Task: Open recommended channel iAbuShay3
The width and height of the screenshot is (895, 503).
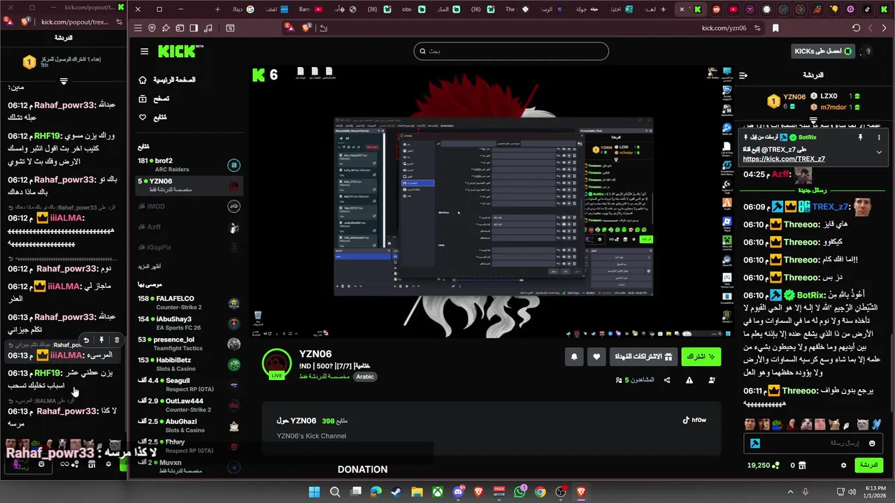Action: pos(189,323)
